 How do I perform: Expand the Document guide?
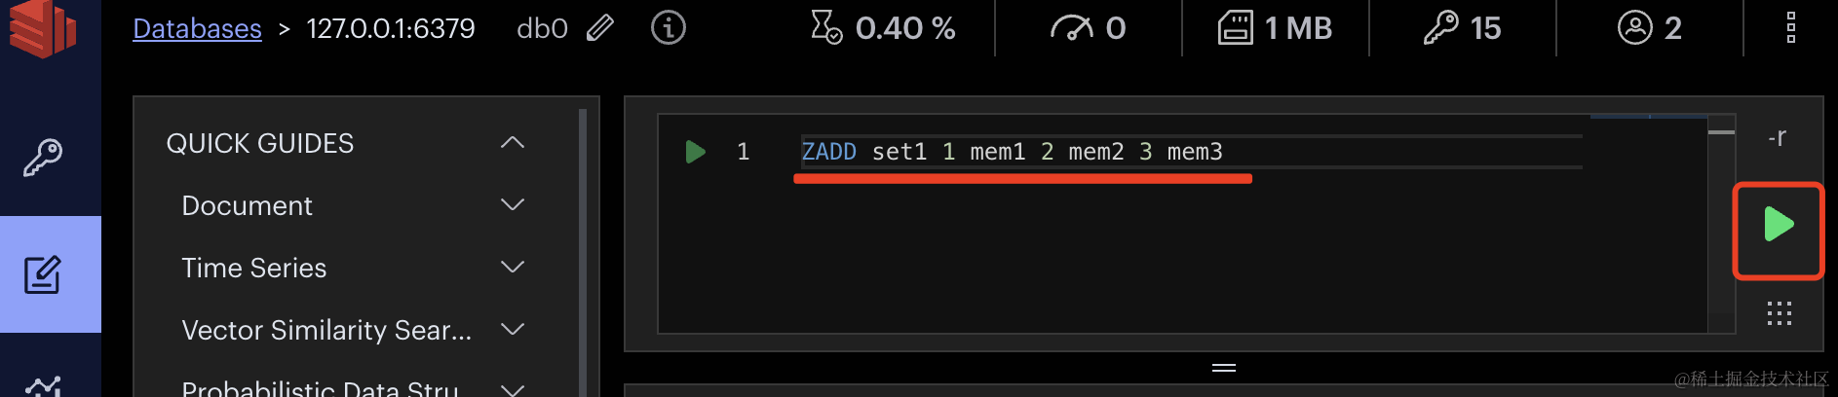[513, 205]
